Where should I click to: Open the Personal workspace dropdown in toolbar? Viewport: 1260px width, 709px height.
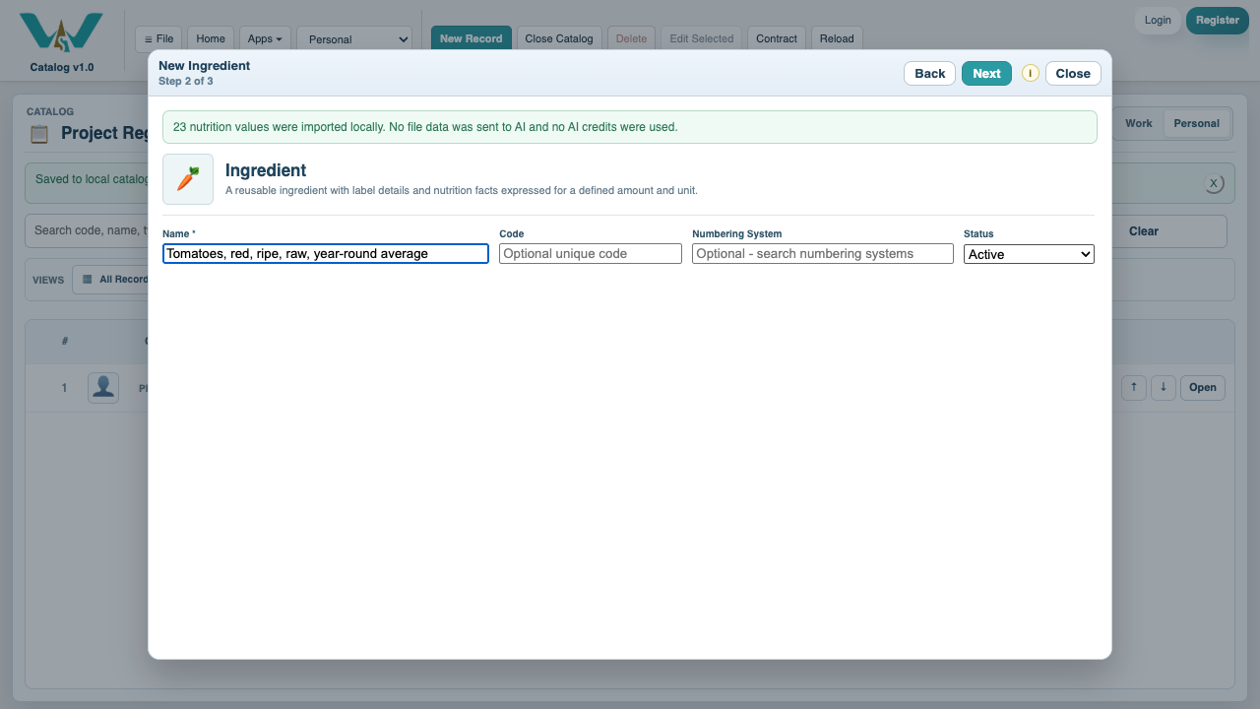tap(354, 39)
